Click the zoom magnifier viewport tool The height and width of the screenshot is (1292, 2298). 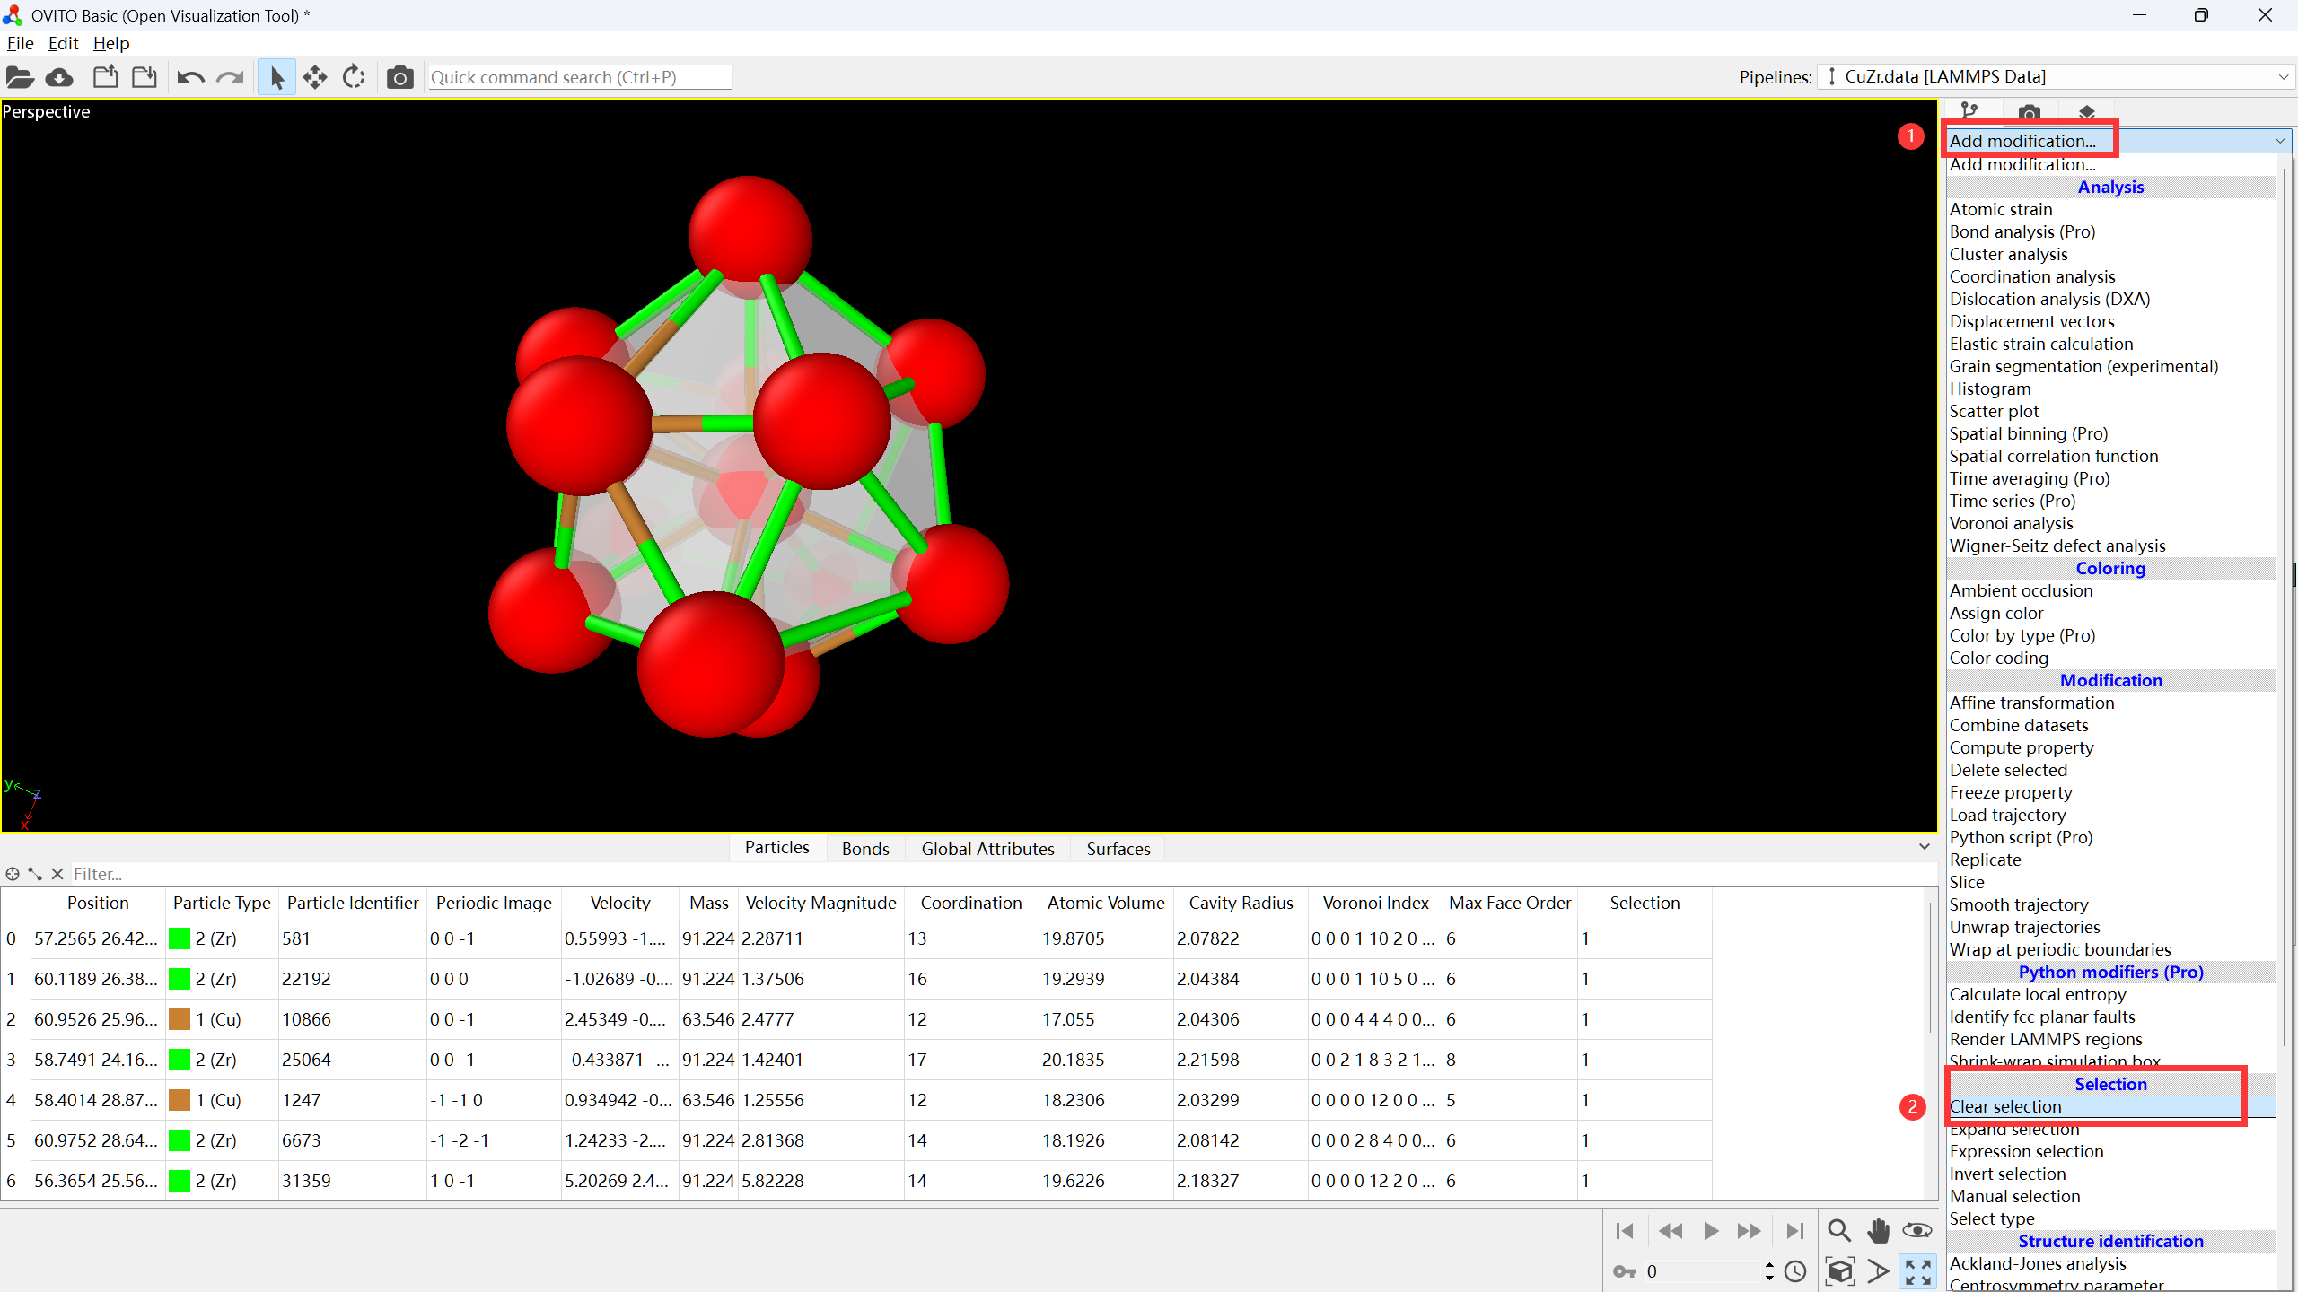(x=1838, y=1230)
